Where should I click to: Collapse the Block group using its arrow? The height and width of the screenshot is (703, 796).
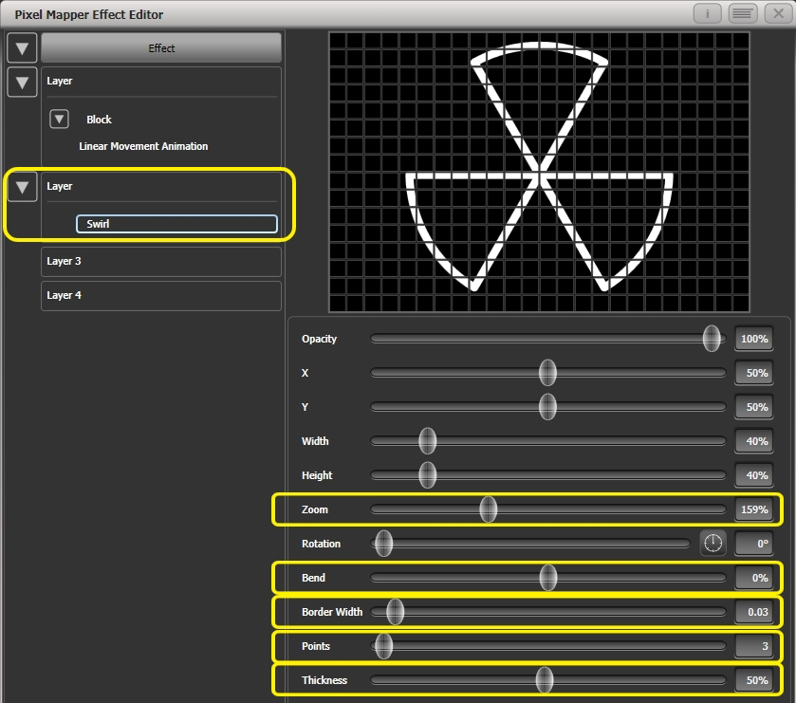point(59,119)
